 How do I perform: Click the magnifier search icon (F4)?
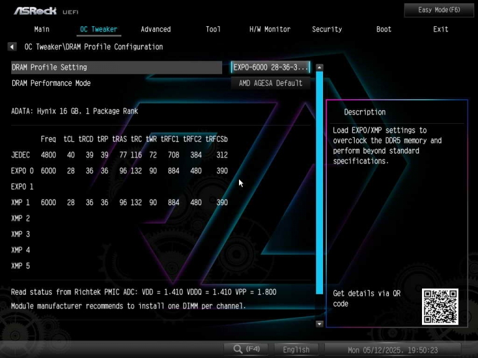[246, 349]
